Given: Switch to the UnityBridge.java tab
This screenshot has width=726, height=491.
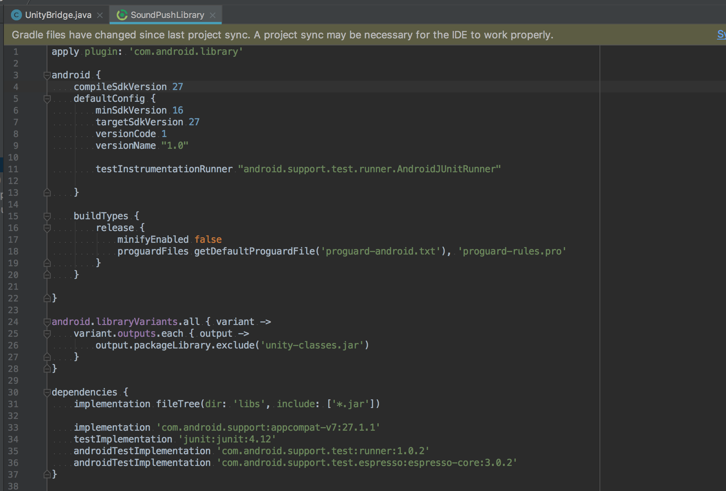Looking at the screenshot, I should (x=58, y=15).
